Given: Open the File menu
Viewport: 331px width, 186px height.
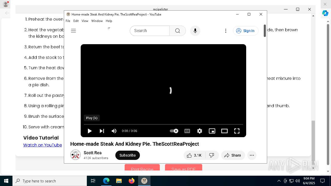Looking at the screenshot, I should [x=68, y=21].
